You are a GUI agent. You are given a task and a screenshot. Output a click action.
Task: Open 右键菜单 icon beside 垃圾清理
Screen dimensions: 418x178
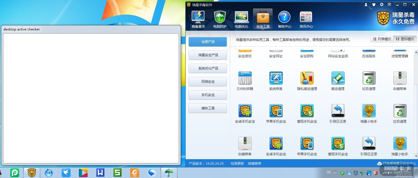400,78
